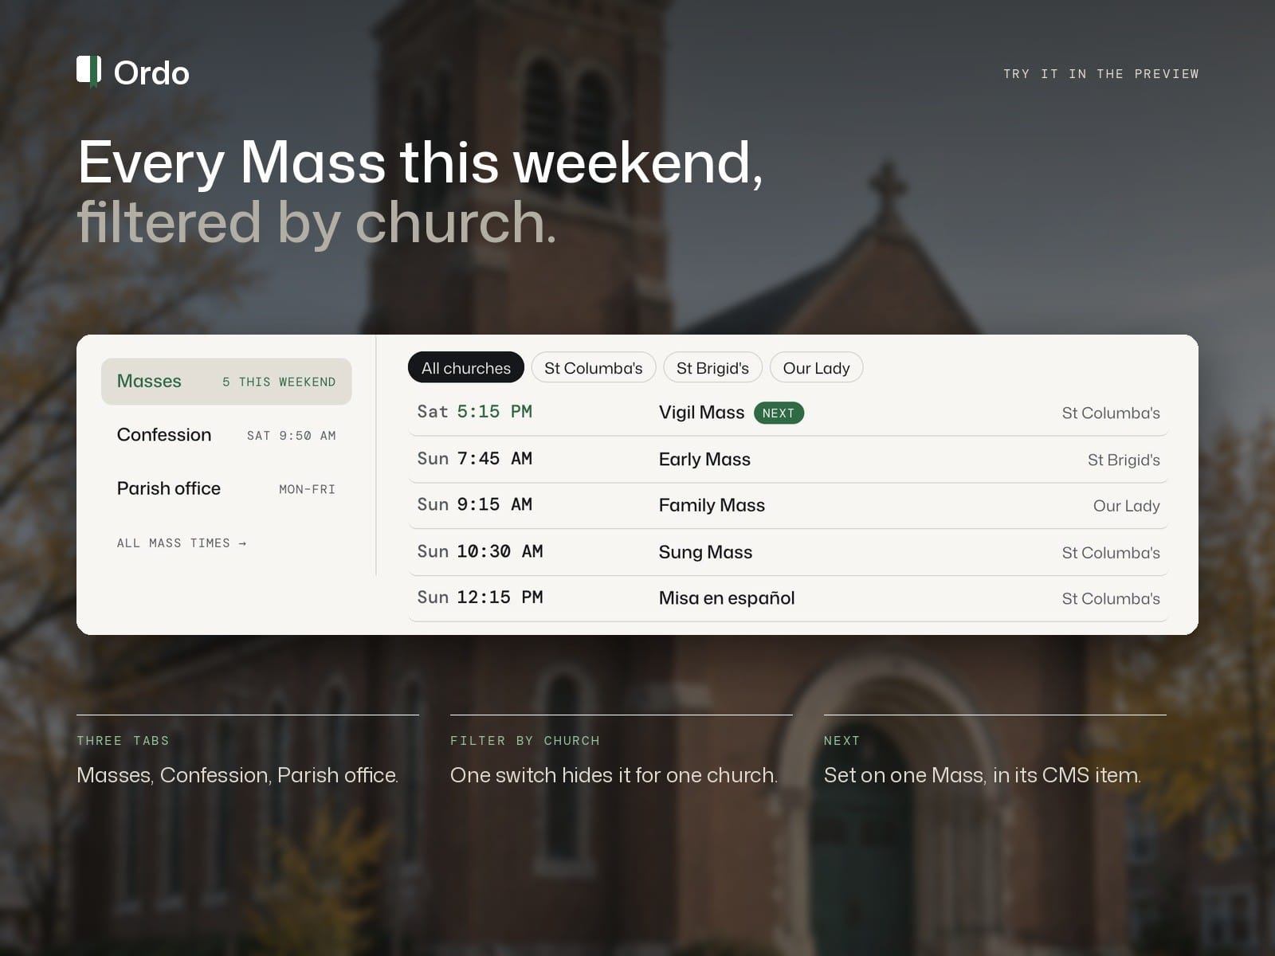The image size is (1275, 956).
Task: Select the Family Mass row
Action: 788,506
